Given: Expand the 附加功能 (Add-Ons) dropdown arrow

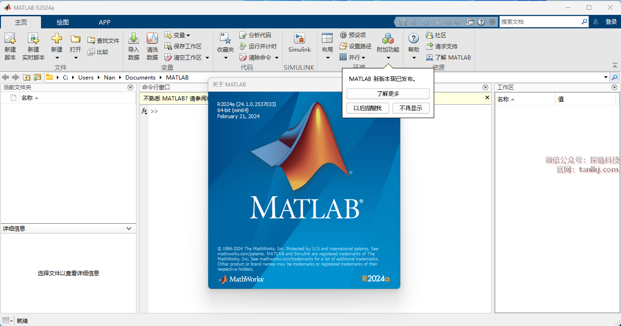Looking at the screenshot, I should coord(388,58).
